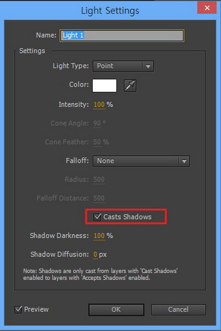Pick light color with the eyedropper icon
221x331 pixels.
[130, 85]
